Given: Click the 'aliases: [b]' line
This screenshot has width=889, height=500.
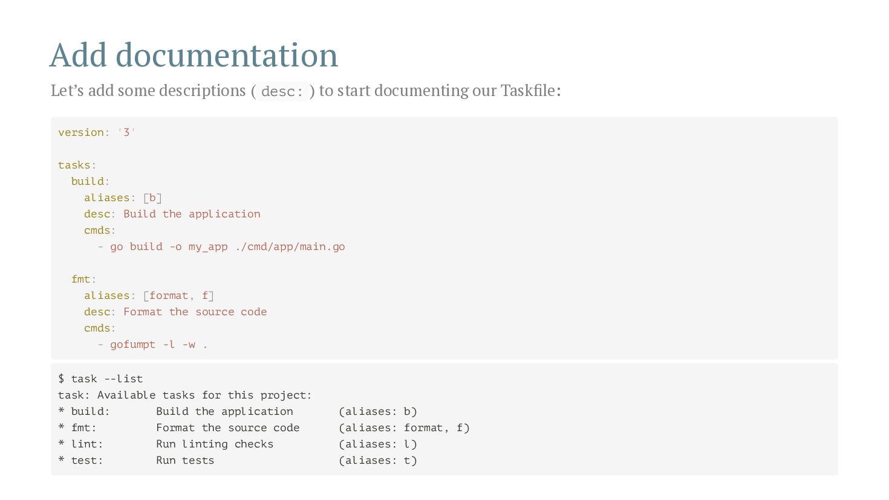Looking at the screenshot, I should click(x=123, y=197).
